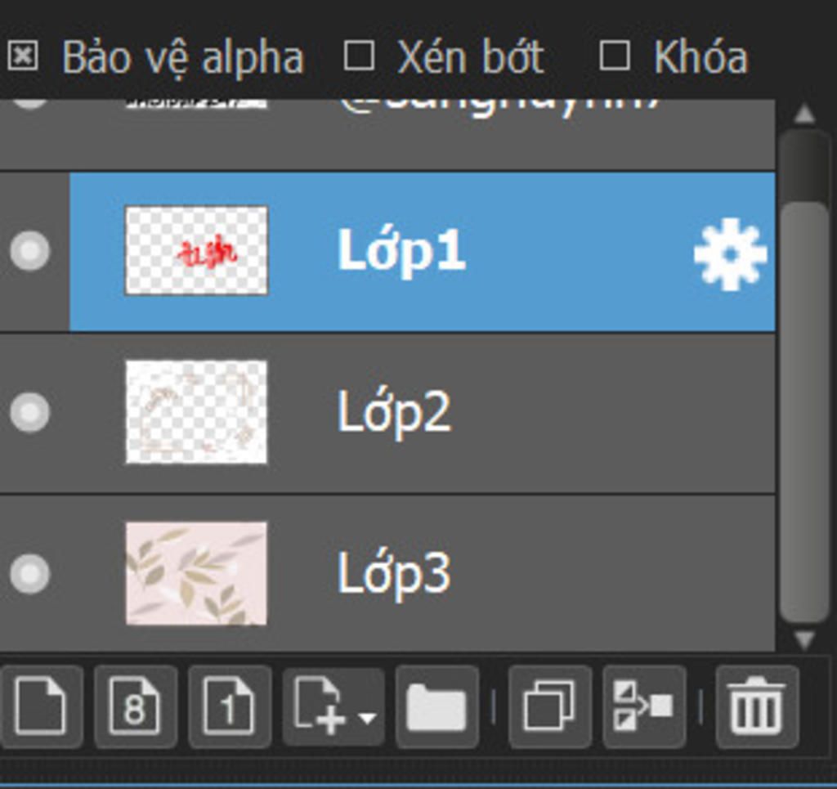This screenshot has height=789, width=837.
Task: Merge layer down icon
Action: tap(644, 706)
